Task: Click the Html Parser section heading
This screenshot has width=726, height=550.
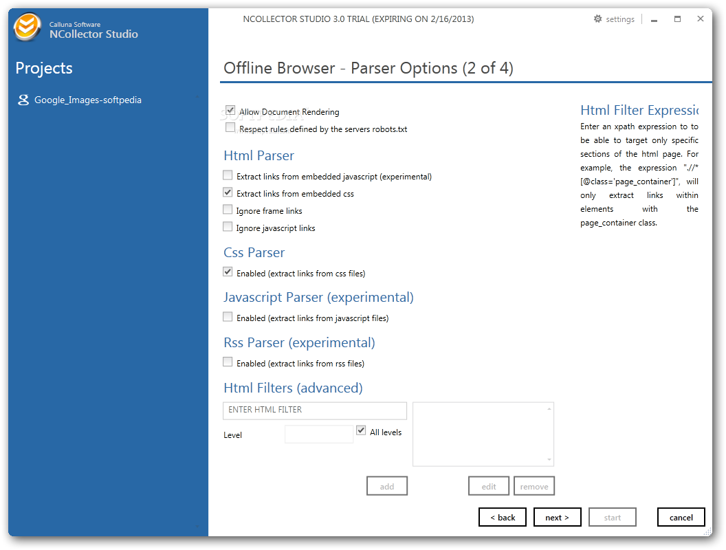Action: (258, 155)
